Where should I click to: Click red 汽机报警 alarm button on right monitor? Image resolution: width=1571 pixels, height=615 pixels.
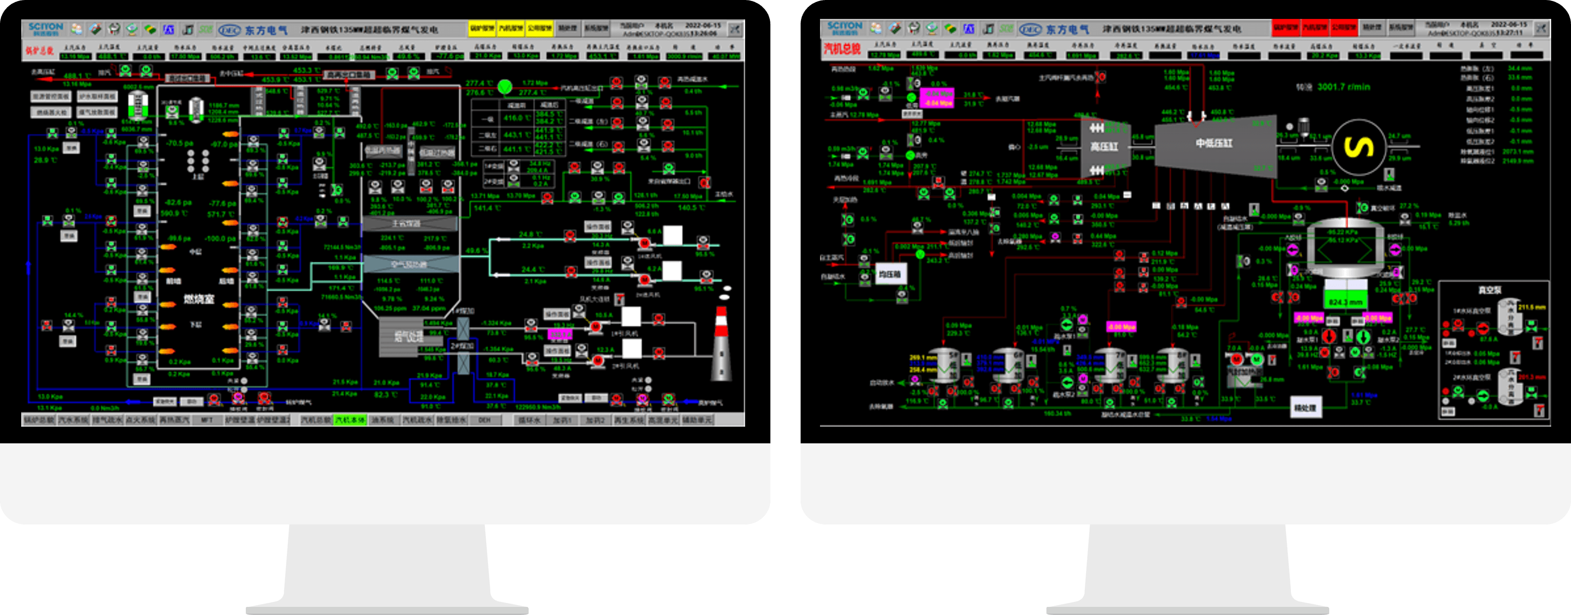[x=1314, y=27]
